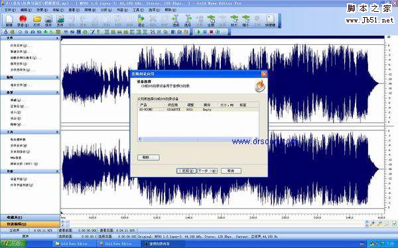This screenshot has height=248, width=398.
Task: Click 频率分析 (FFT) in the sidebar
Action: 24,164
